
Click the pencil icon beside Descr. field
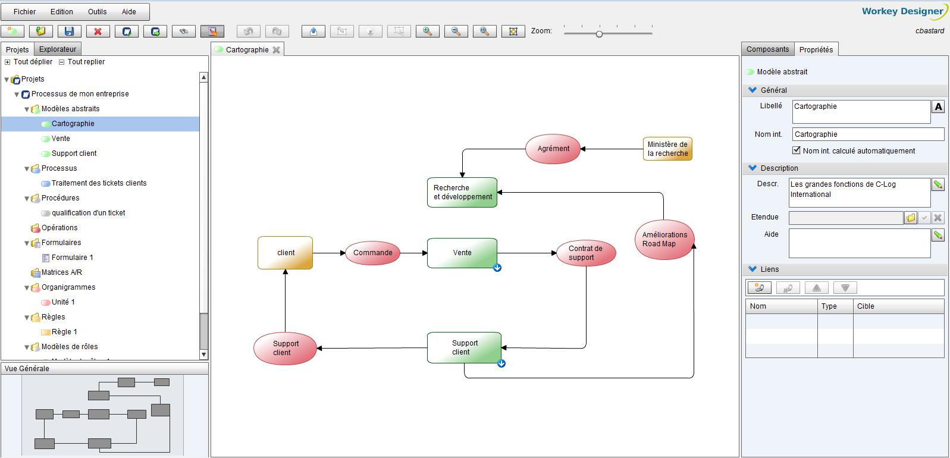pos(938,185)
